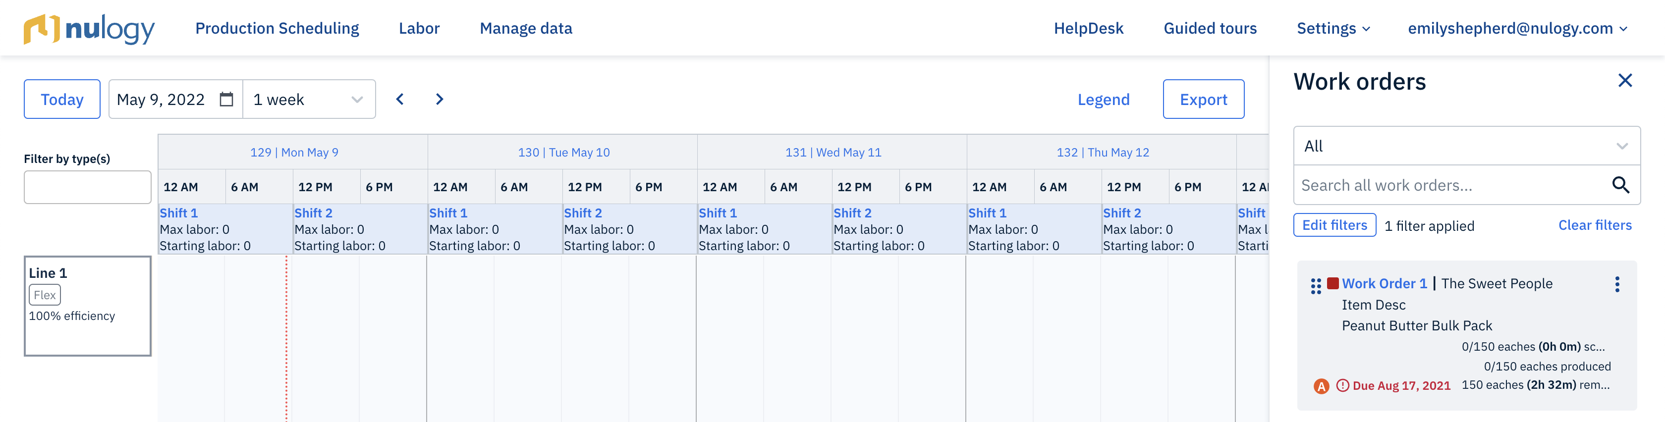
Task: Go to next week arrow
Action: tap(440, 99)
